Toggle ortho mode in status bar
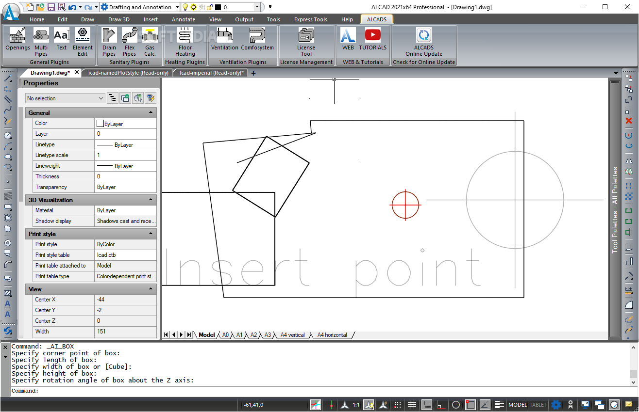Viewport: 639px width, 412px height. pyautogui.click(x=441, y=405)
